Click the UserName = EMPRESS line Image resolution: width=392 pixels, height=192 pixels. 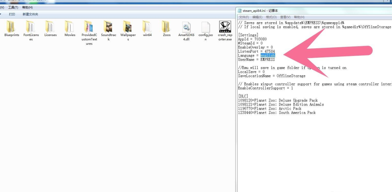256,59
